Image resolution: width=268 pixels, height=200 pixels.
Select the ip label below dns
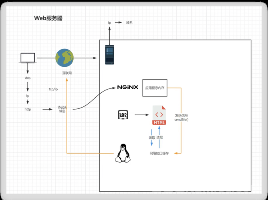(x=28, y=96)
